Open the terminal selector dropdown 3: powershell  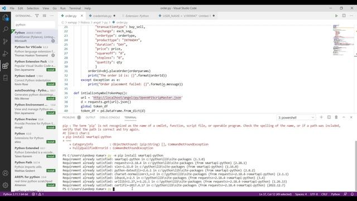pos(296,117)
